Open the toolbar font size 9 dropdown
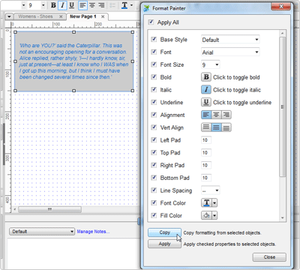The height and width of the screenshot is (270, 300). 43,5
